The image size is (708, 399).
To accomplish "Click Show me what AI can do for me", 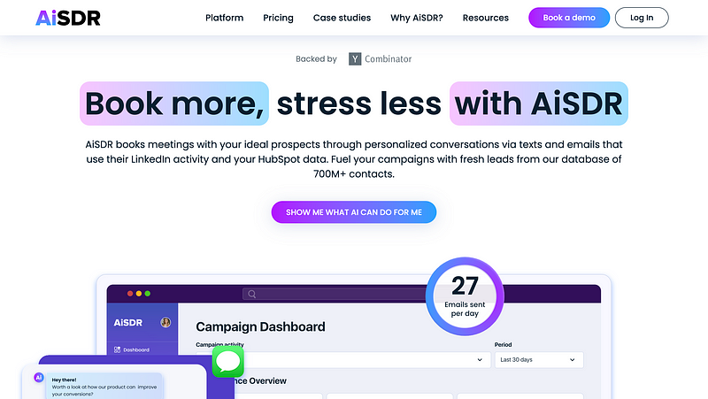I will [354, 212].
